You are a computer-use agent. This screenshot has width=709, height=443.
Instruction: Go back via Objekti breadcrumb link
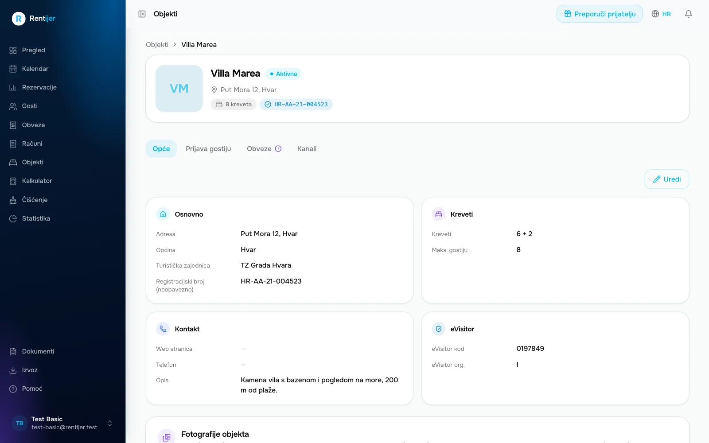point(157,45)
